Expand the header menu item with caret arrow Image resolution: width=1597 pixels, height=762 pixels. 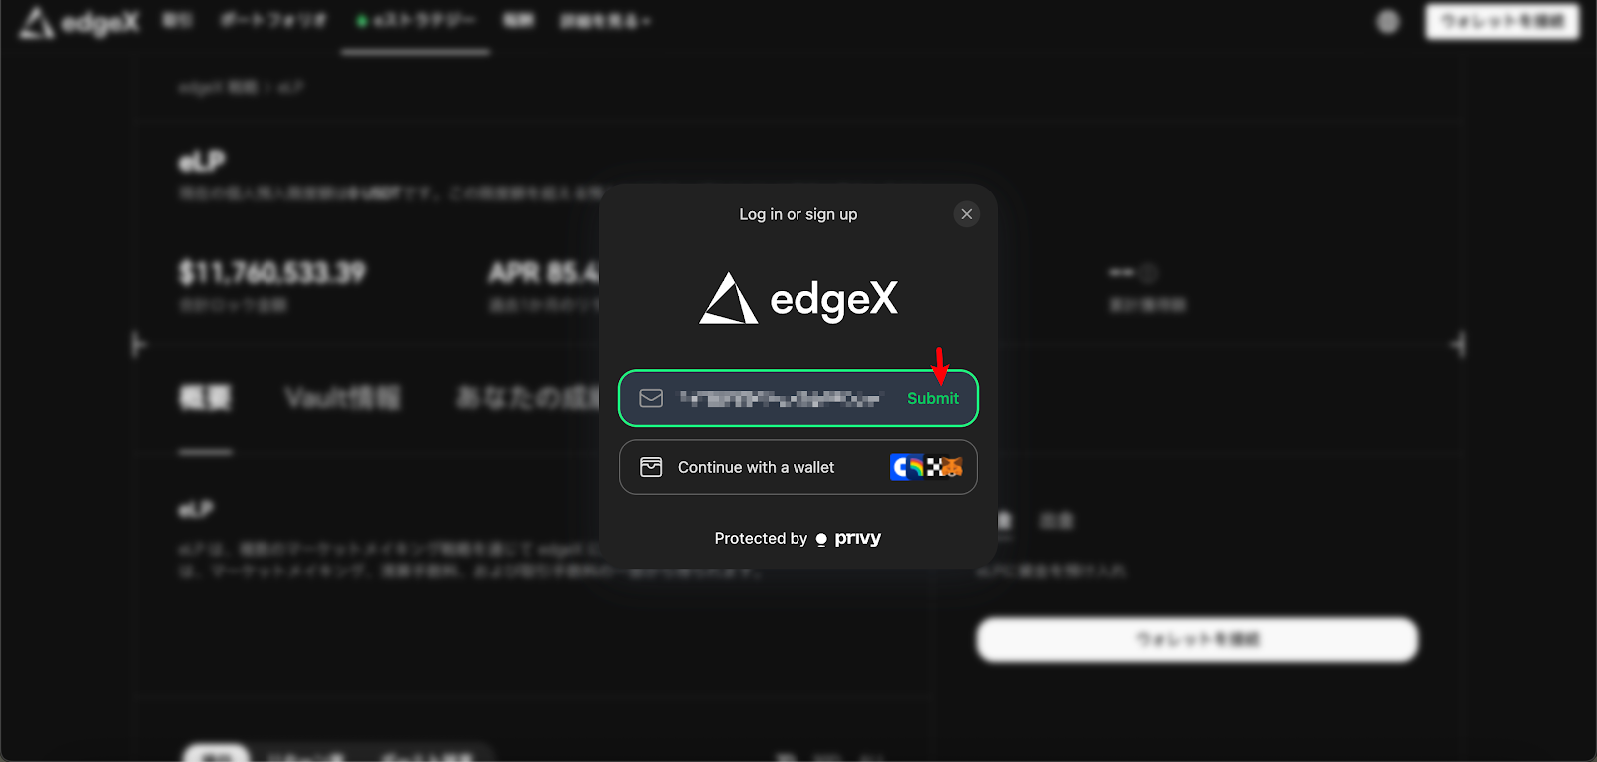tap(605, 21)
